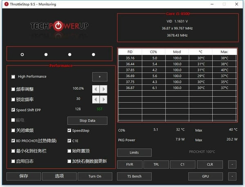The height and width of the screenshot is (187, 245).
Task: Uncheck the C1E checkbox
Action: click(69, 141)
